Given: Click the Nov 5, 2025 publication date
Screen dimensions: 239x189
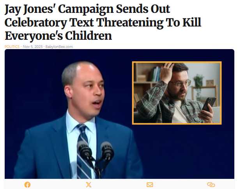Looking at the screenshot, I should click(33, 47).
